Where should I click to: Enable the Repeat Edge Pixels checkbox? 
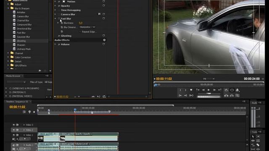(80, 32)
